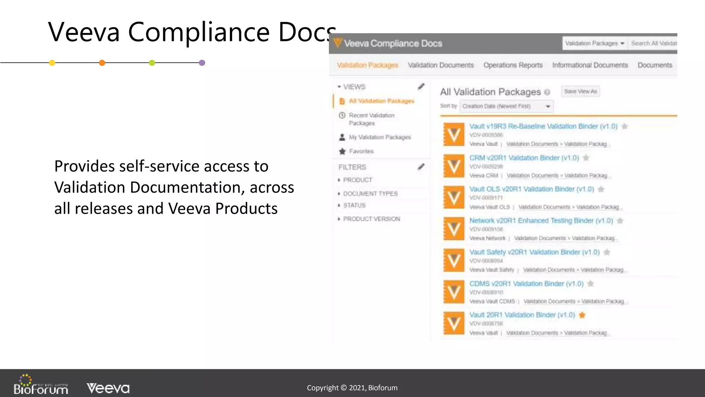705x397 pixels.
Task: Edit the FILTERS section with the pencil icon
Action: 421,167
